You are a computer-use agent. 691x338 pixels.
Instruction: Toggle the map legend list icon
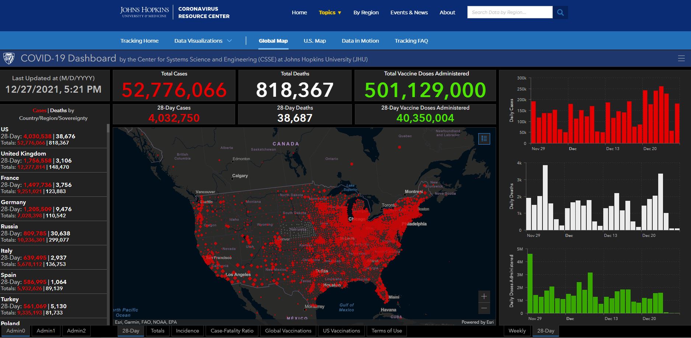pos(484,139)
